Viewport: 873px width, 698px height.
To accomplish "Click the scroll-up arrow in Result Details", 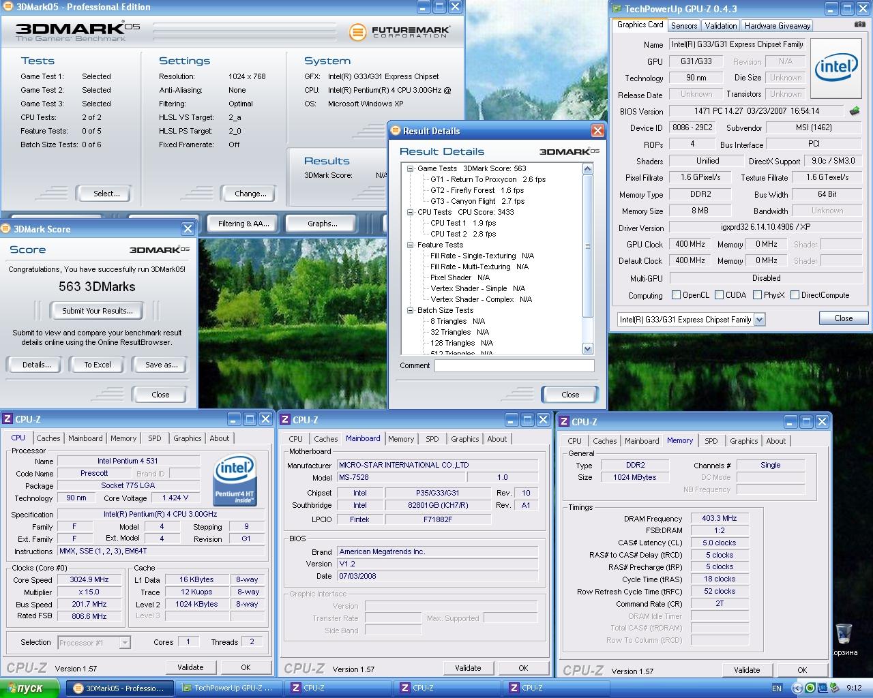I will 588,168.
